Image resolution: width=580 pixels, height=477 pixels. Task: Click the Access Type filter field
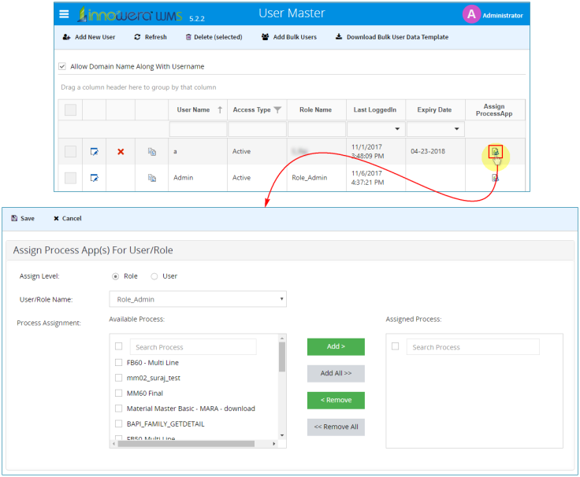pos(258,129)
